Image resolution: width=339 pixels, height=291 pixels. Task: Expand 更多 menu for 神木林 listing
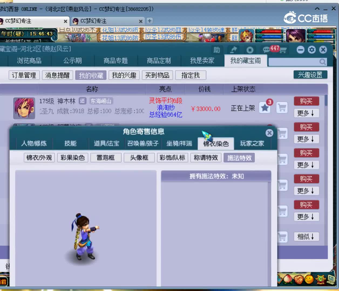click(306, 113)
